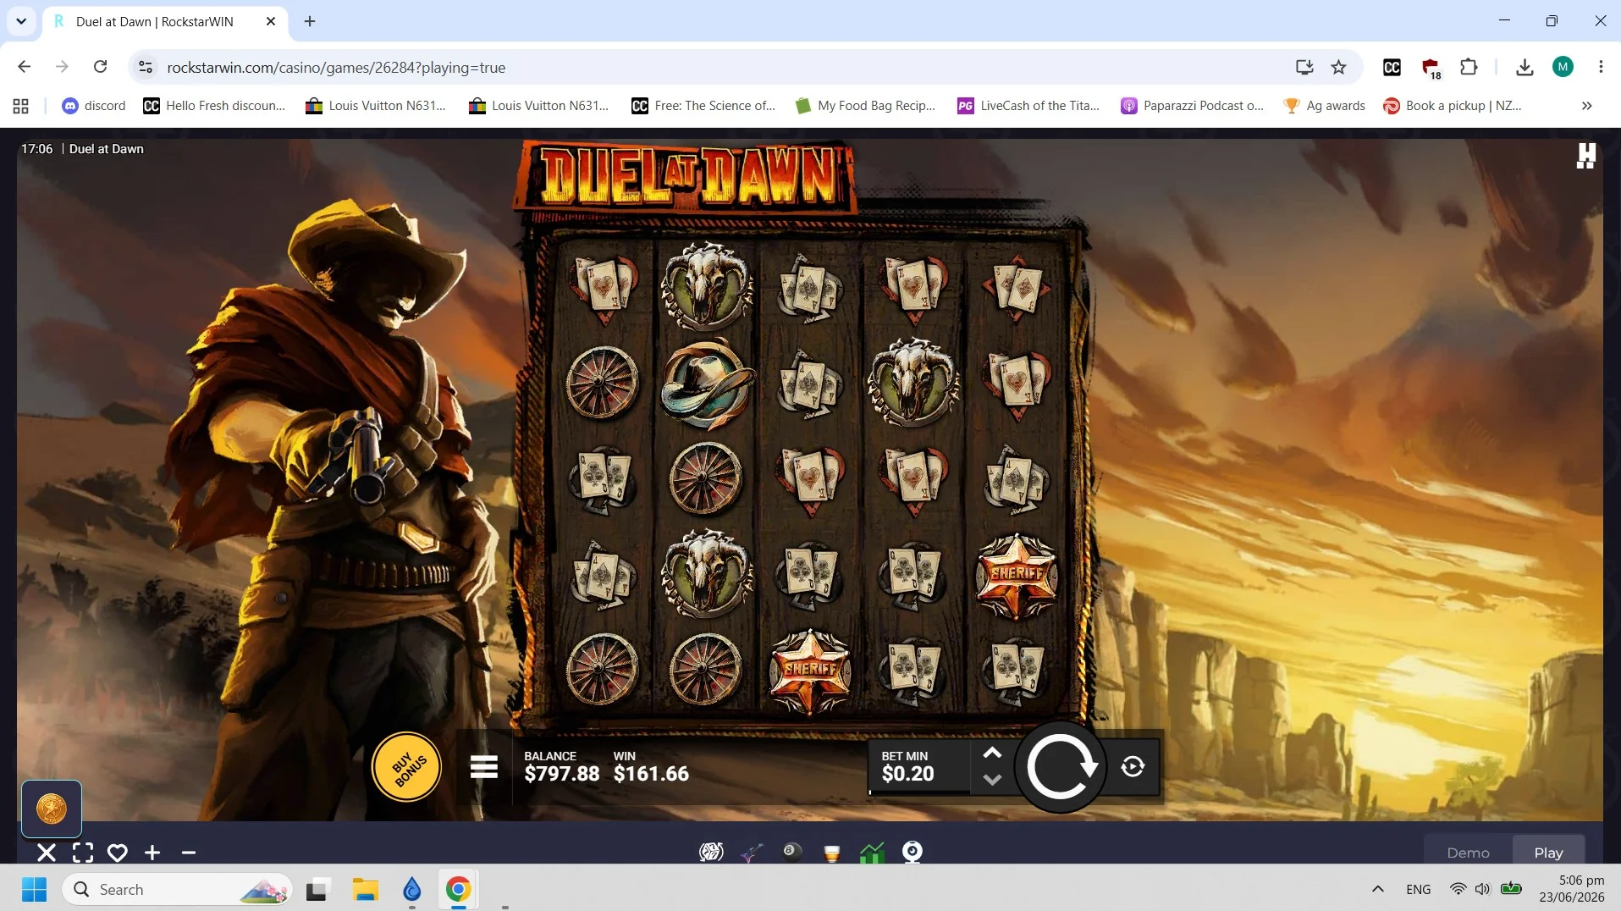View site information in address bar
This screenshot has height=911, width=1621.
coord(146,67)
